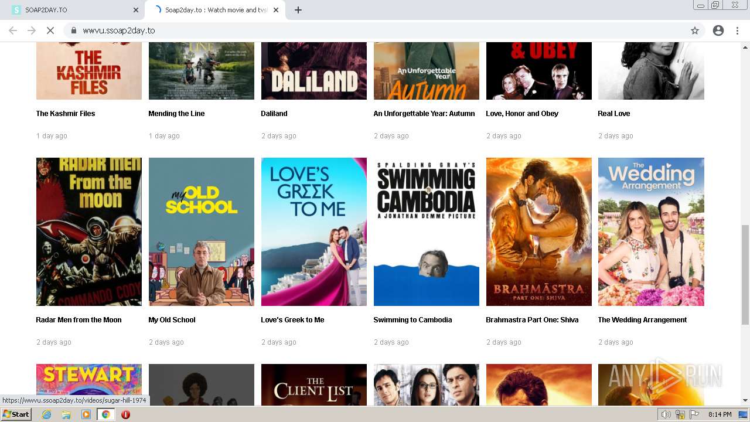Viewport: 750px width, 422px height.
Task: Open The Client List poster
Action: tap(314, 384)
